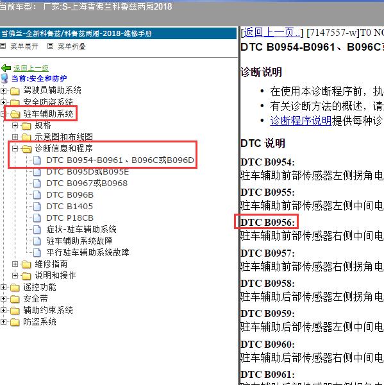This screenshot has height=385, width=384.
Task: Open the 平行驻车辅助系统故障 document
Action: coord(88,252)
